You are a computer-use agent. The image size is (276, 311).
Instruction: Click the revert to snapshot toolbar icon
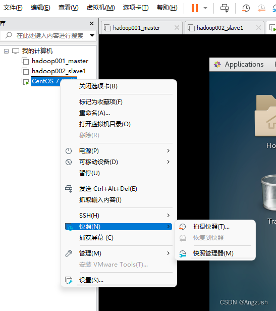click(261, 8)
